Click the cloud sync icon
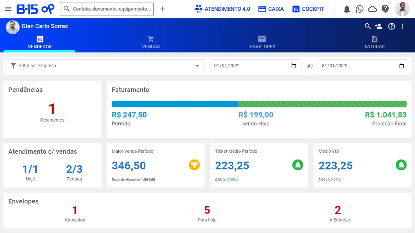The width and height of the screenshot is (415, 233). pyautogui.click(x=372, y=9)
